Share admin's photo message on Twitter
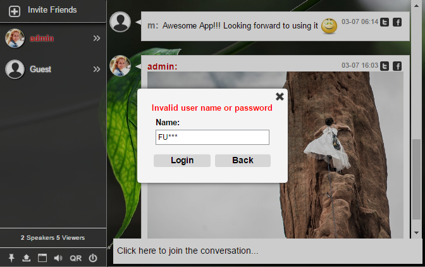The height and width of the screenshot is (267, 425). pos(385,66)
